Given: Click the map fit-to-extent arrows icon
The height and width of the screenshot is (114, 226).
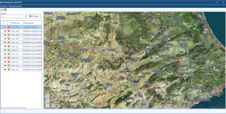Looking at the screenshot, I should [x=48, y=96].
